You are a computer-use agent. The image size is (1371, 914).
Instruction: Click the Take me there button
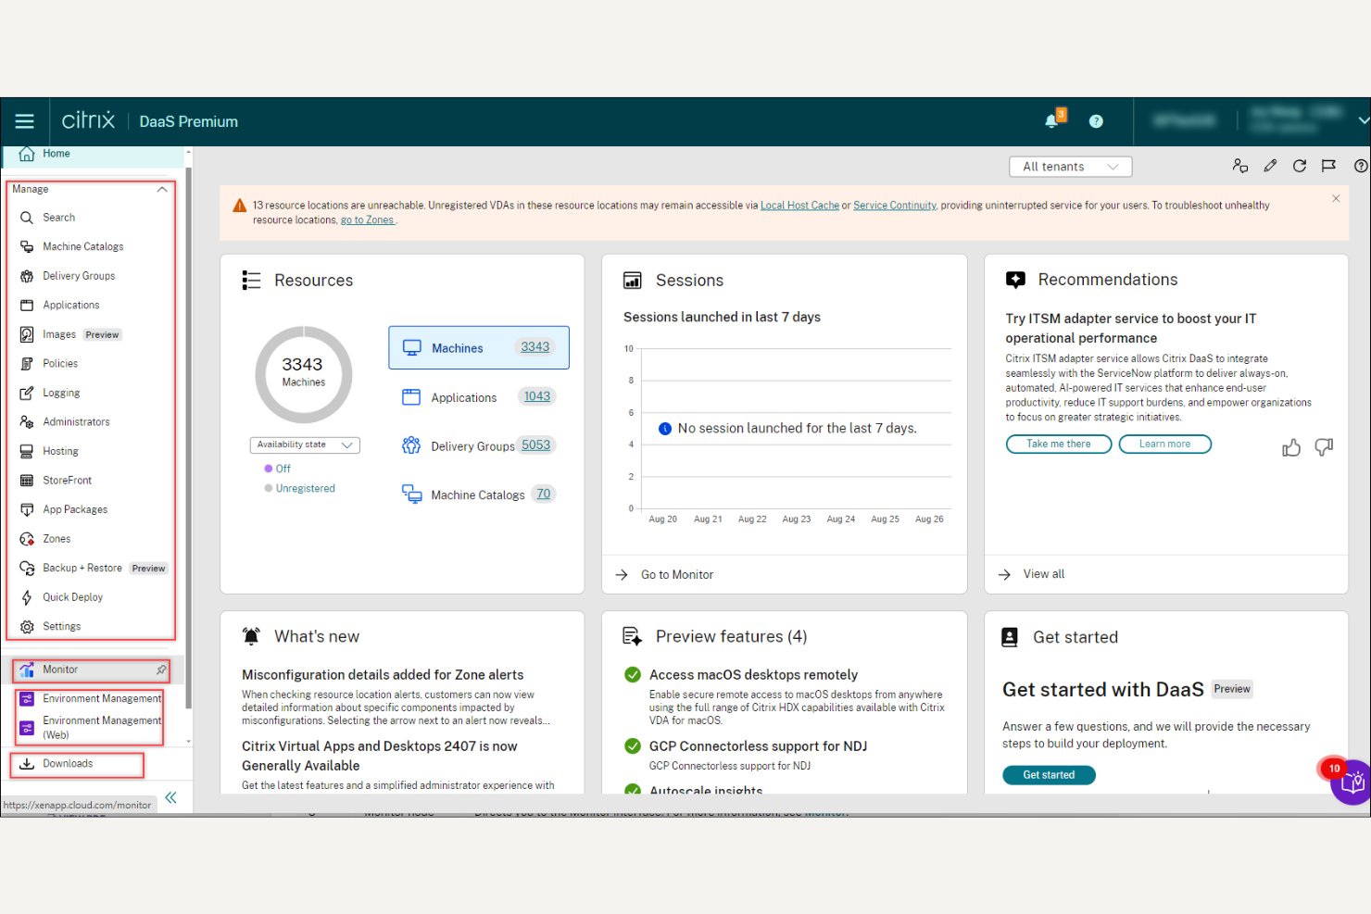[1059, 444]
